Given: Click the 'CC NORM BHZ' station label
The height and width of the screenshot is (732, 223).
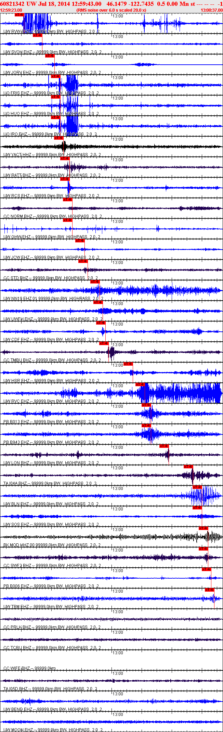Looking at the screenshot, I should 18,216.
